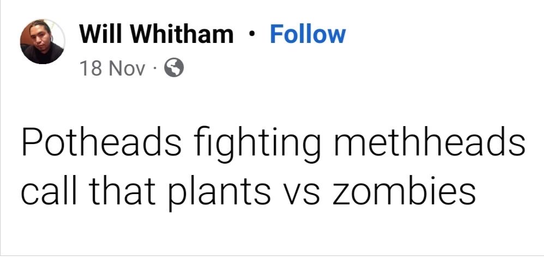The width and height of the screenshot is (544, 262).
Task: Open Will Whitham's profile picture
Action: coord(43,42)
